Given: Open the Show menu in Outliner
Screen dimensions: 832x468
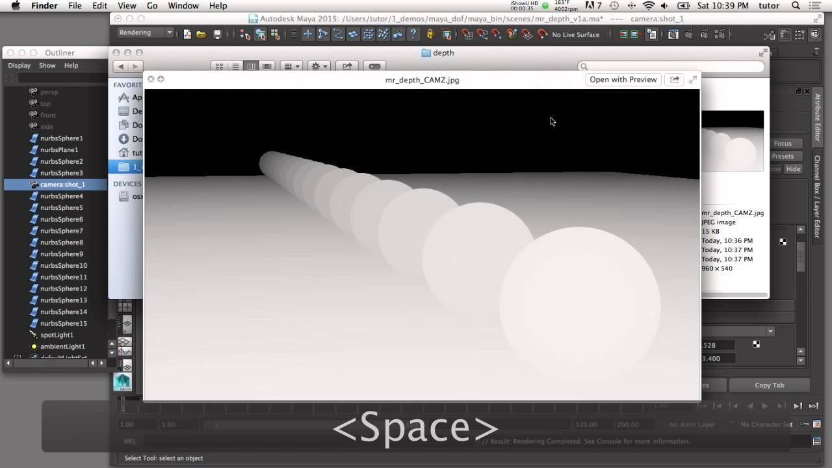Looking at the screenshot, I should pos(47,65).
